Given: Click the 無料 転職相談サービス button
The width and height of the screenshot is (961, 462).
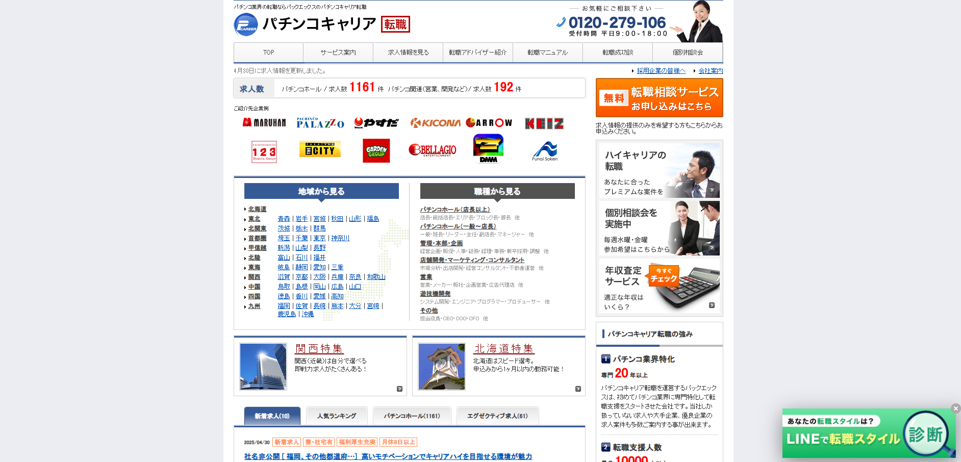Looking at the screenshot, I should click(x=659, y=98).
